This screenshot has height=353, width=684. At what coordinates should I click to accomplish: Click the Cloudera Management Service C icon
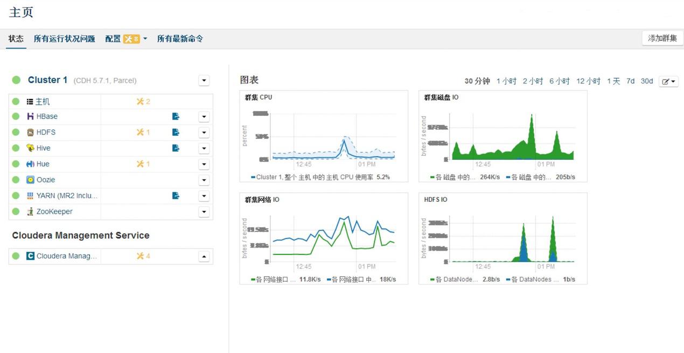tap(30, 256)
